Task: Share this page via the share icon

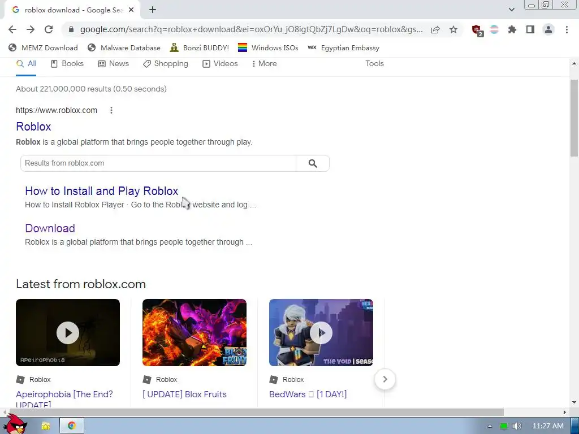Action: point(435,29)
